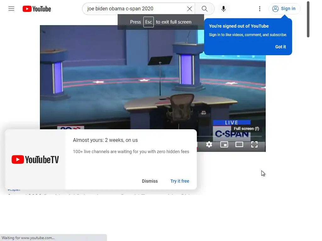Dismiss the YouTube TV promo
This screenshot has height=241, width=322.
tap(150, 181)
